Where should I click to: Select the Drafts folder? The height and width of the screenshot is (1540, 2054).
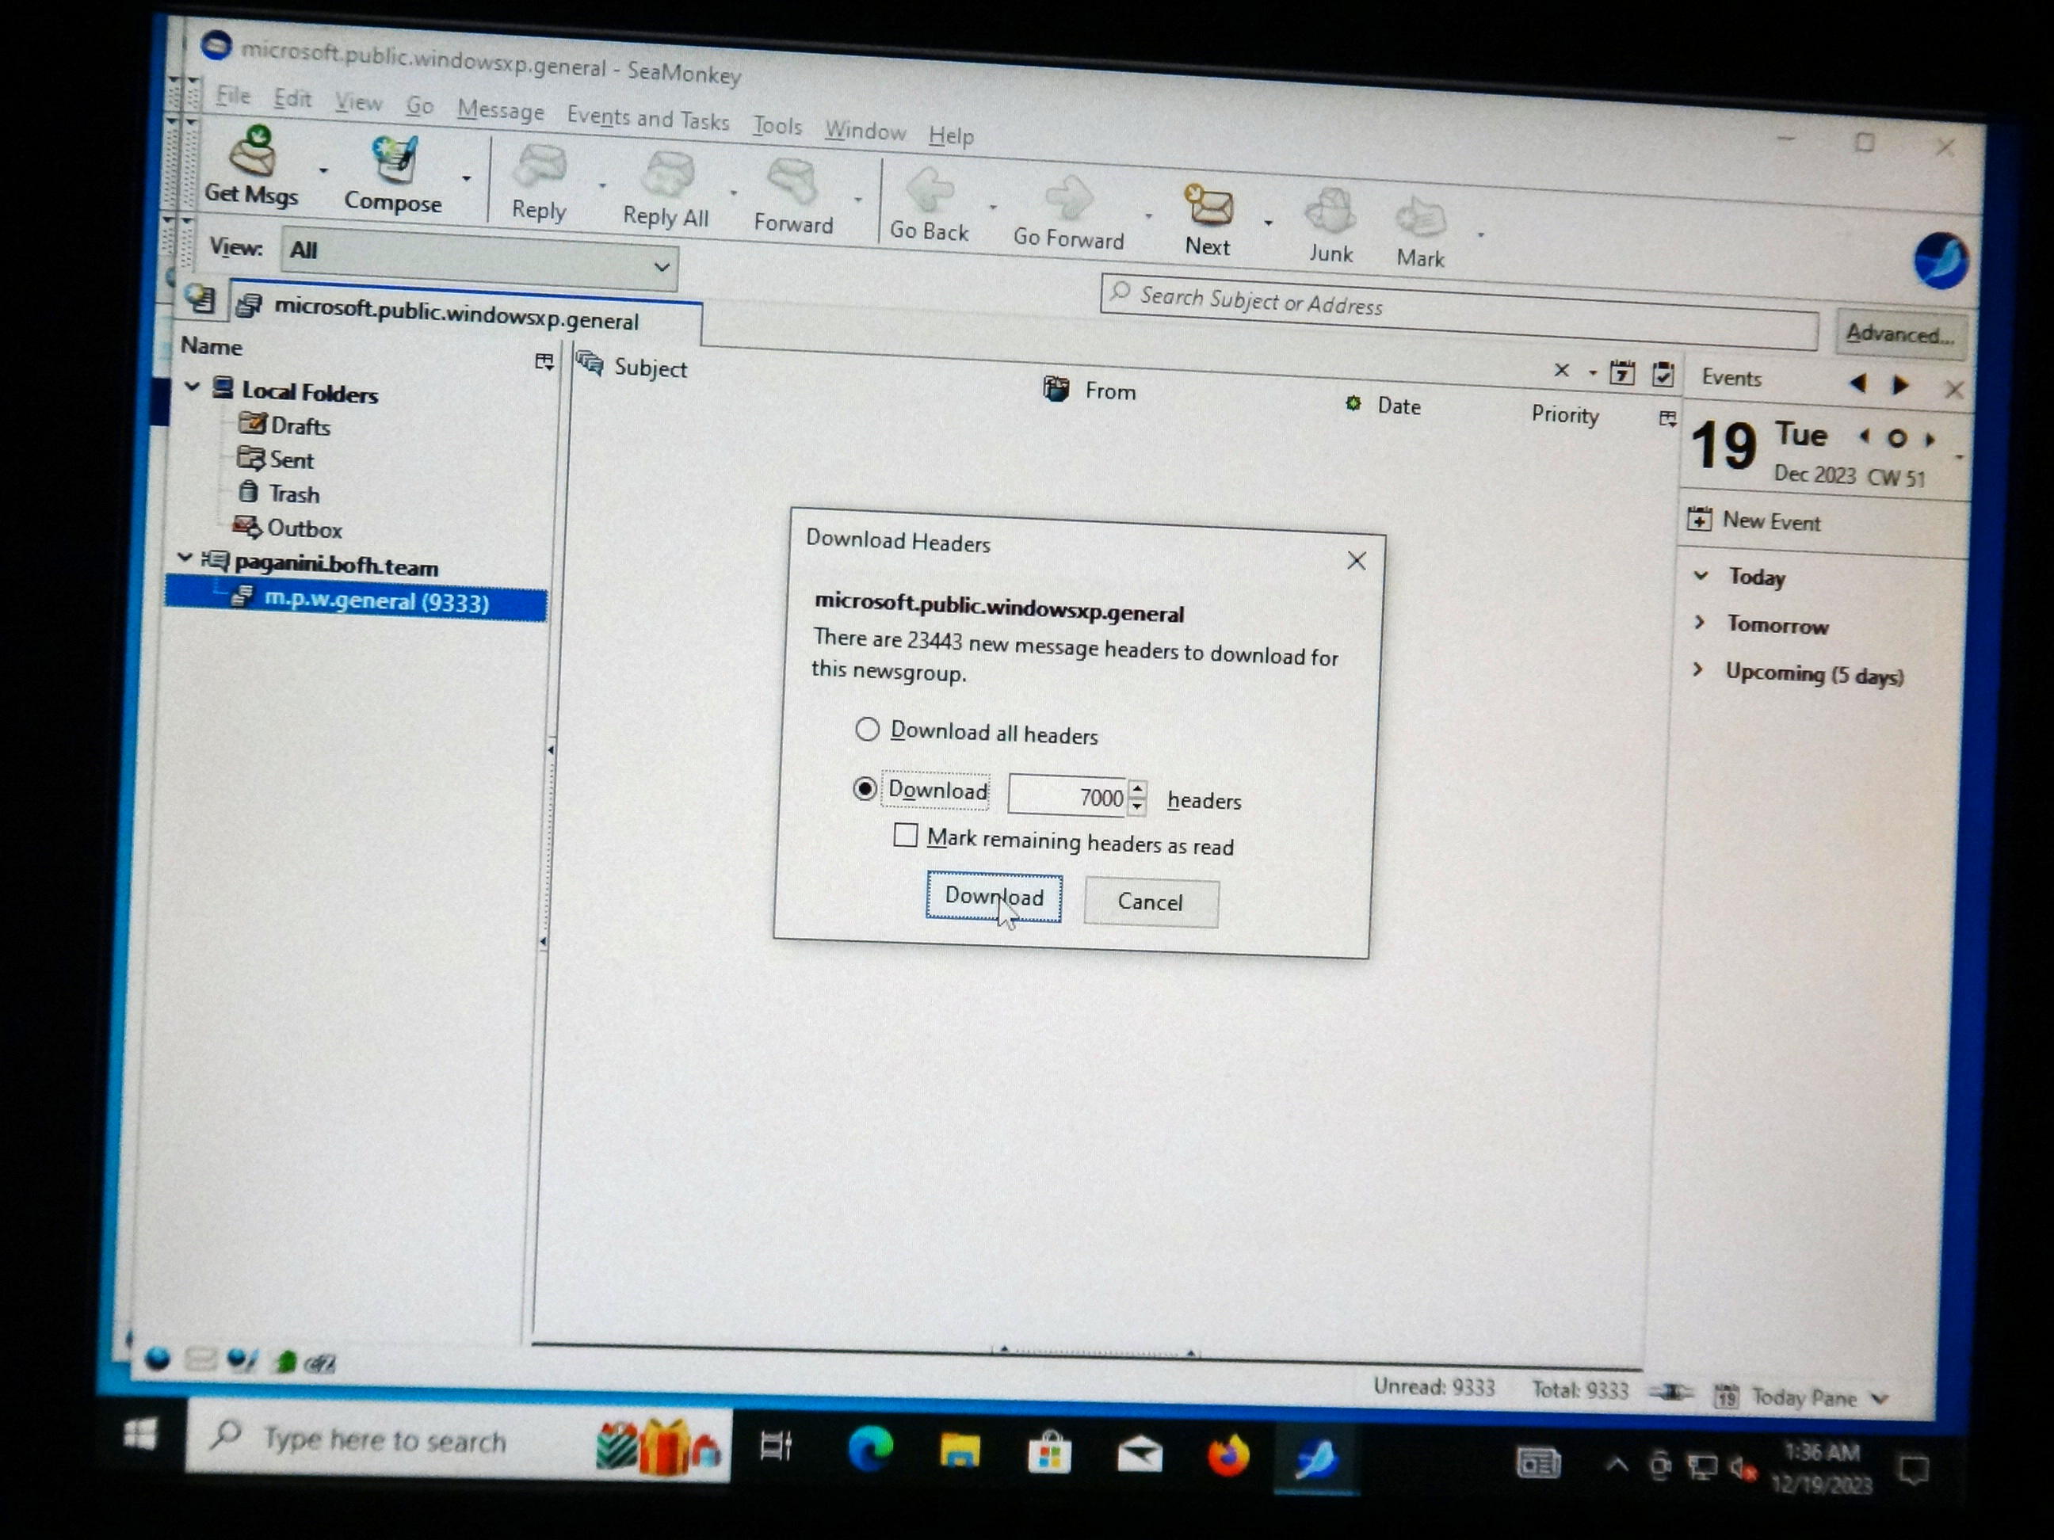[x=284, y=425]
